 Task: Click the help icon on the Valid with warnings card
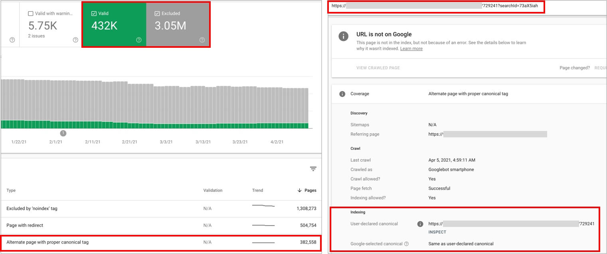tap(75, 40)
